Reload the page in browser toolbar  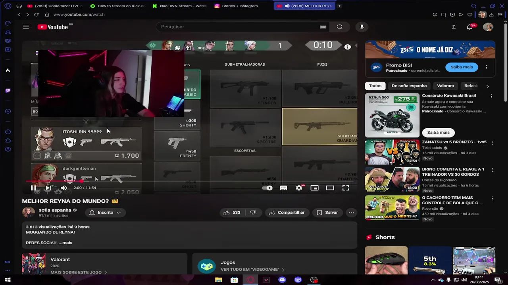(36, 15)
